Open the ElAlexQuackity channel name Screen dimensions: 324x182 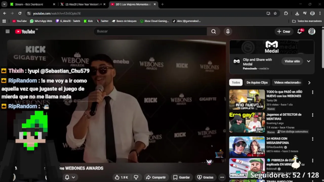(275, 147)
